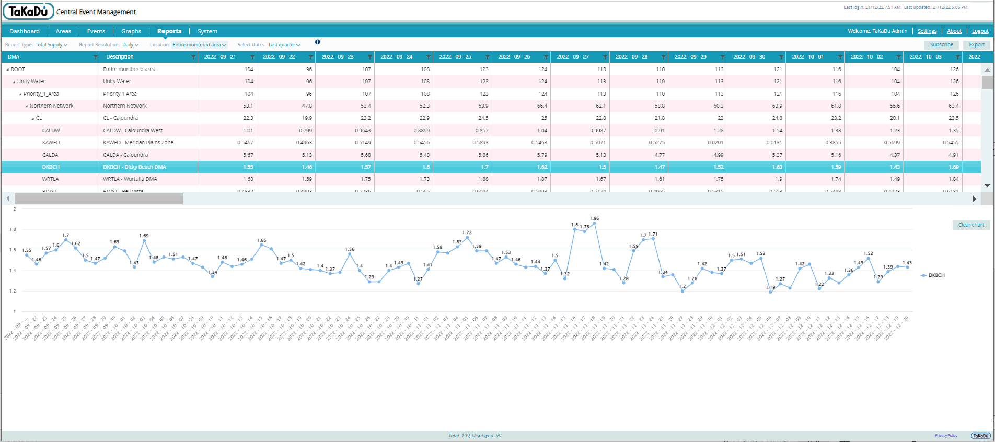Collapse the ROOT tree node

(7, 69)
